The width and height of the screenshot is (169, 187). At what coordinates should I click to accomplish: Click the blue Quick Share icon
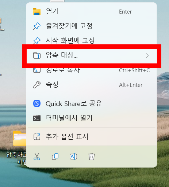click(x=37, y=103)
